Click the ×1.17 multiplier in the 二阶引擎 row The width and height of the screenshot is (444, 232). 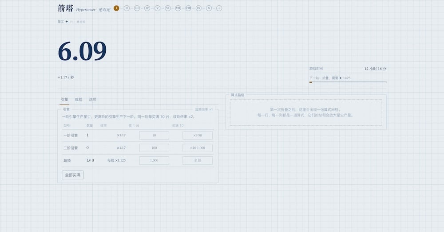click(x=121, y=148)
